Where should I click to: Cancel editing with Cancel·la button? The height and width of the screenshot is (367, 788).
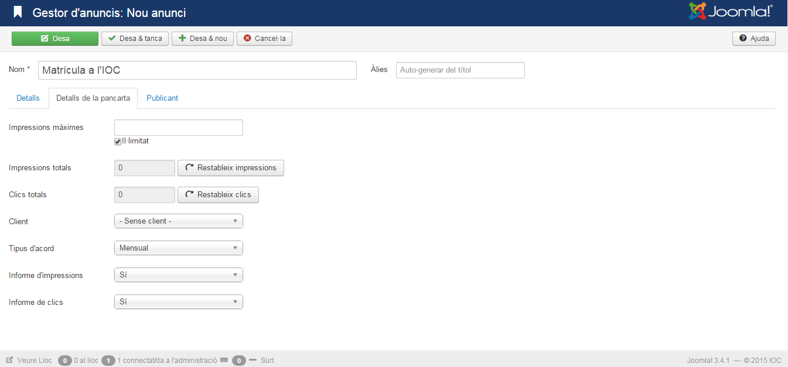coord(264,39)
